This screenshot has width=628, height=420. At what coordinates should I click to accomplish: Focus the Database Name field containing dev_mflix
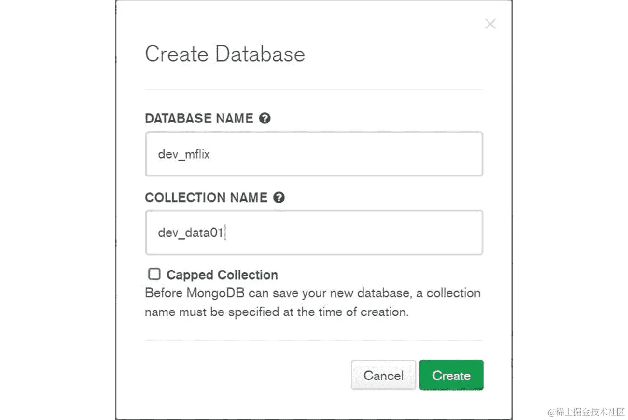click(x=314, y=154)
